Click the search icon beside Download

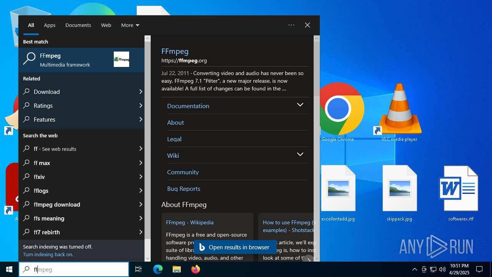point(27,92)
